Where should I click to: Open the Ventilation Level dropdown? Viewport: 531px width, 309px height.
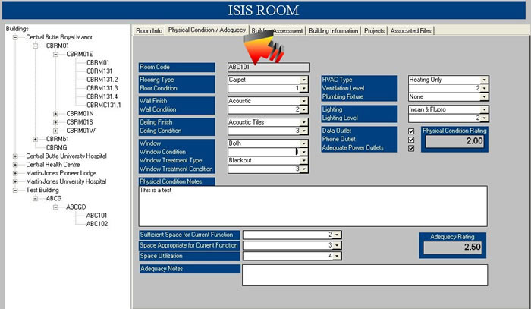(484, 88)
